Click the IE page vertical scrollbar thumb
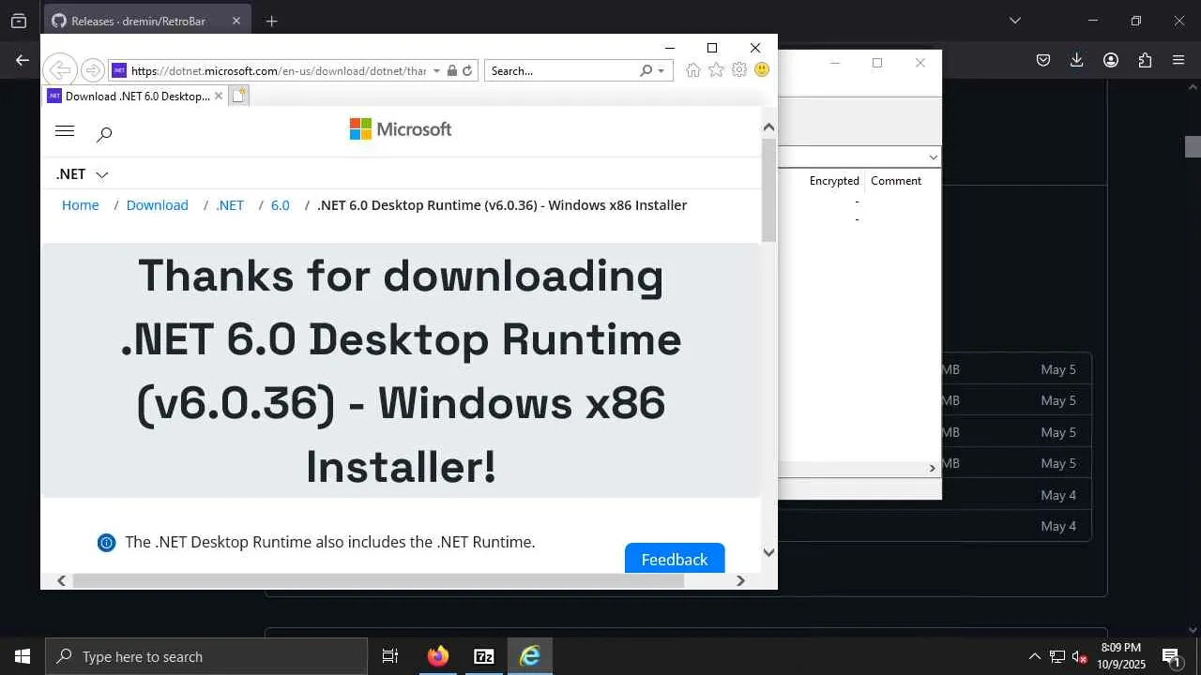 [x=768, y=189]
